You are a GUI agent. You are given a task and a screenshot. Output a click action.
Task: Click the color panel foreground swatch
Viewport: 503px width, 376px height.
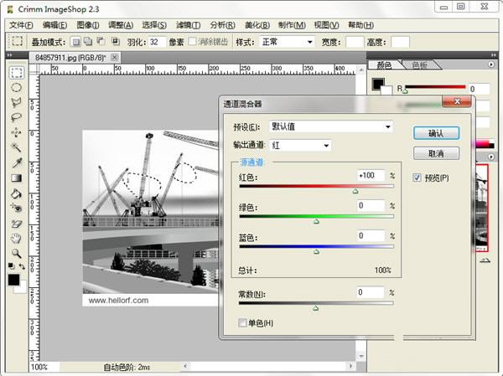click(378, 84)
